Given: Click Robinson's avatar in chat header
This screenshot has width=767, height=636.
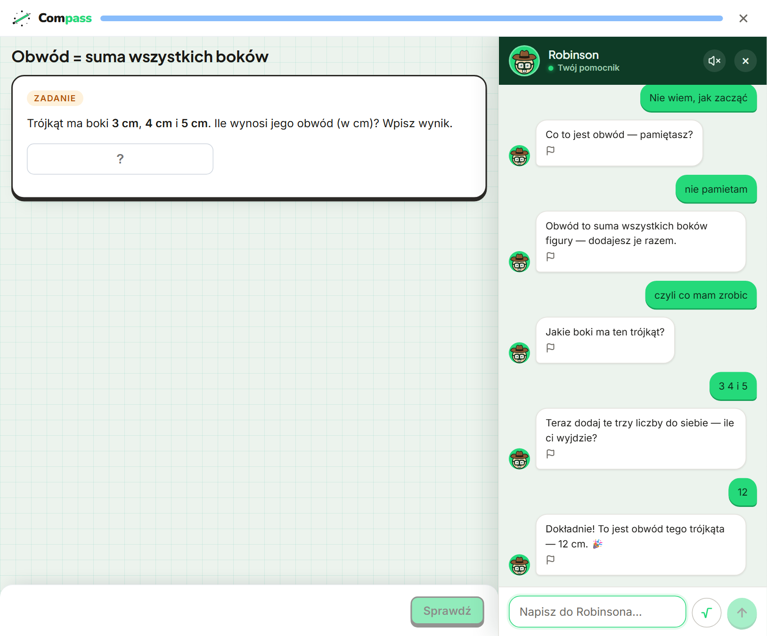Looking at the screenshot, I should pos(524,61).
